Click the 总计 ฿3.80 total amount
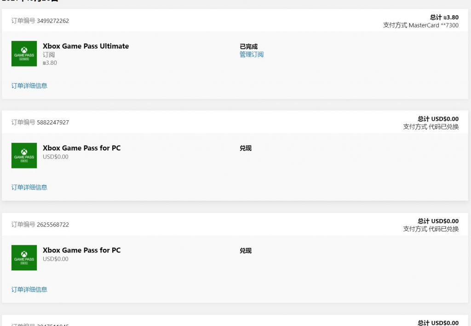 pos(444,17)
